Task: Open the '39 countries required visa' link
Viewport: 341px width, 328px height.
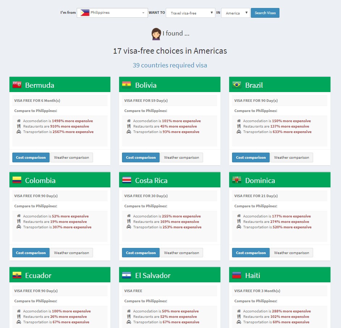Action: tap(170, 65)
